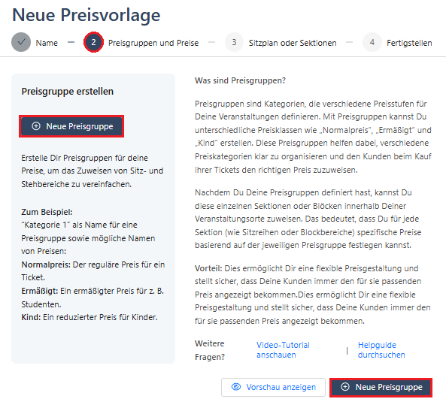Show the preview with Vorschau anzeigen button

point(273,387)
